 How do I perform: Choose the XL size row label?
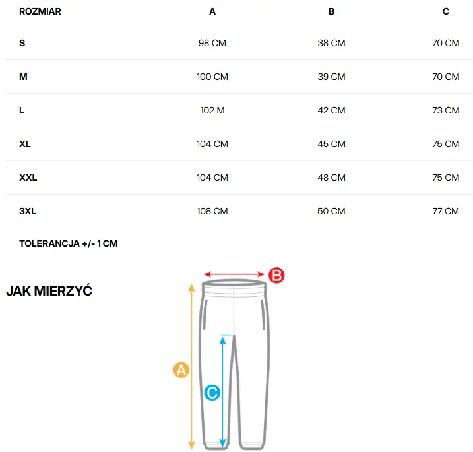(25, 144)
